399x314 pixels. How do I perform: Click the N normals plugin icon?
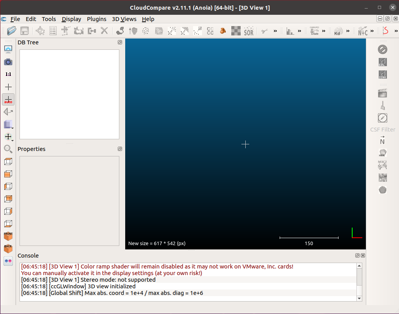click(x=383, y=140)
